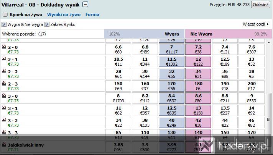Select the 12.5 odds cell for 2 - 1
Image resolution: width=273 pixels, height=155 pixels.
225,61
